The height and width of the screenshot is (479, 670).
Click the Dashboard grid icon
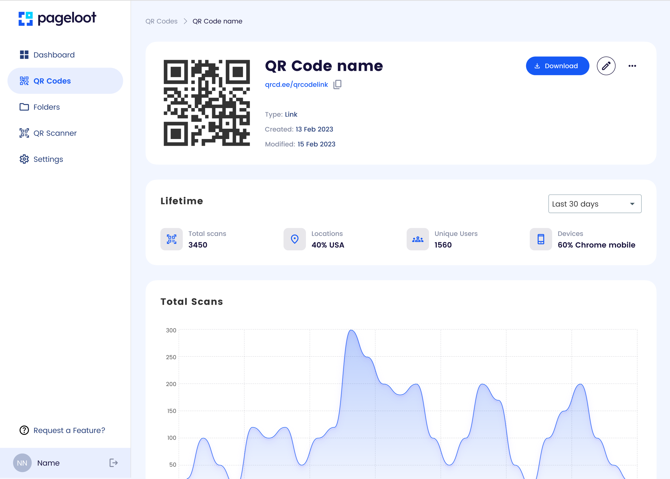24,55
